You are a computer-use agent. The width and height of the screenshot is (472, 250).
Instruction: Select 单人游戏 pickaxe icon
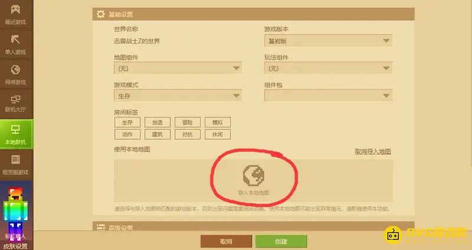[15, 39]
